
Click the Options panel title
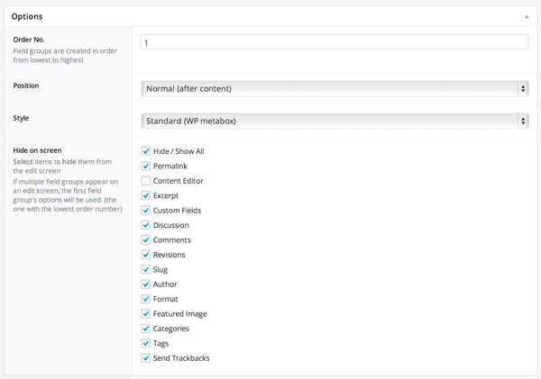click(27, 16)
